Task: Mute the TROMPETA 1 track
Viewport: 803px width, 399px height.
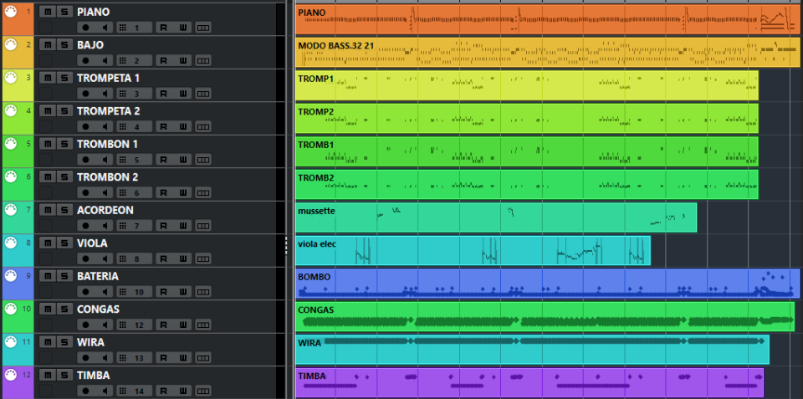Action: pos(47,78)
